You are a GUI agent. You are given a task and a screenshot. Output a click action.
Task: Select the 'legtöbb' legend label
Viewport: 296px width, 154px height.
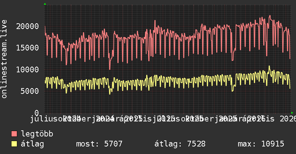tap(37, 134)
